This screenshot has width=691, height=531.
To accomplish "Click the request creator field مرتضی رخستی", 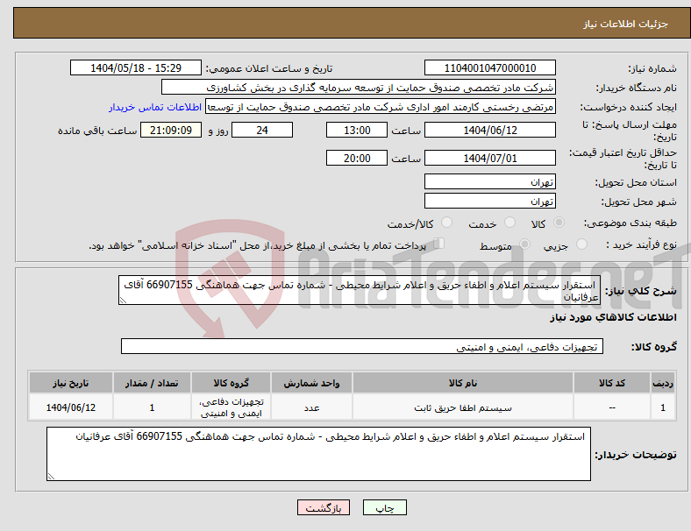I will (x=381, y=107).
